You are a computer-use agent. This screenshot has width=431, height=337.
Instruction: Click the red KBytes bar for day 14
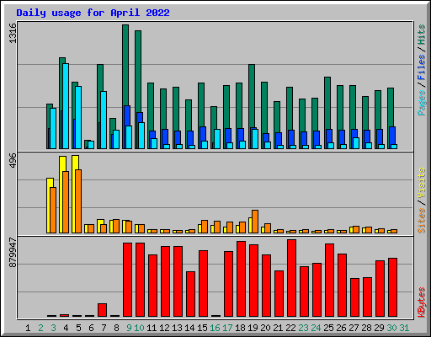[x=190, y=294]
